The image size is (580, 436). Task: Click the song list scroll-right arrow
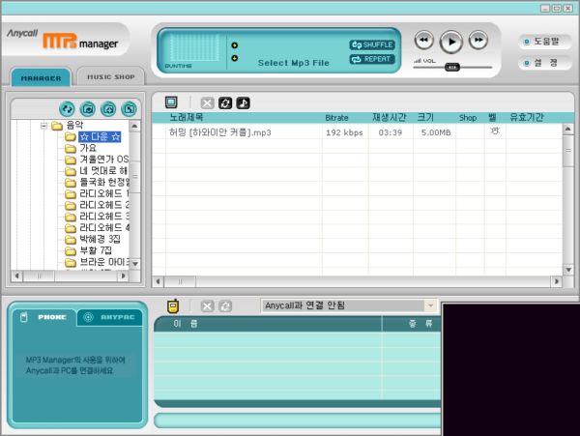[x=557, y=281]
